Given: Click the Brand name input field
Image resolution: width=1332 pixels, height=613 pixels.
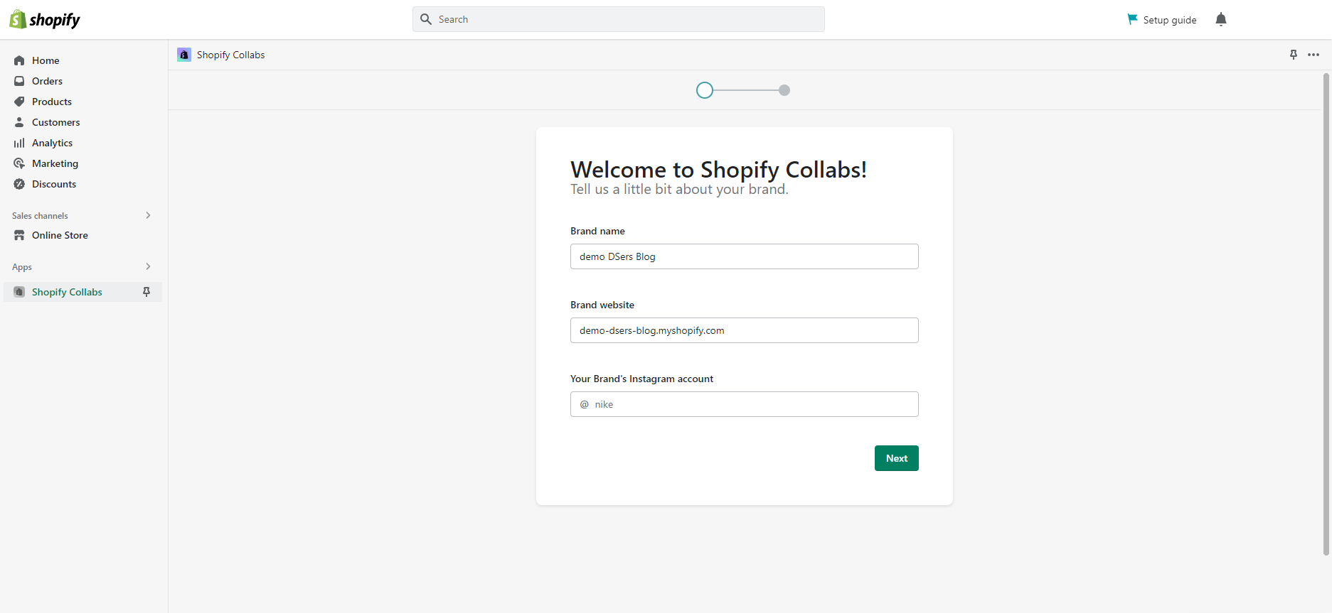Looking at the screenshot, I should [745, 256].
